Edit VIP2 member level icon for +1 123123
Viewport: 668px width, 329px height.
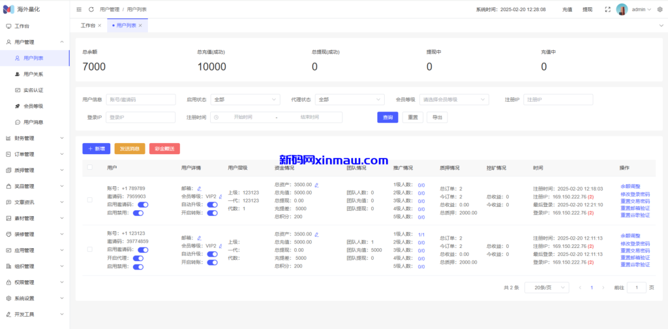[x=220, y=246]
